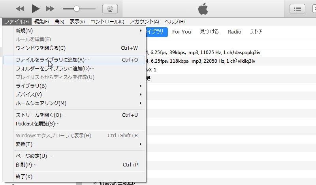Open the 編集(E) menu
316x185 pixels.
[x=41, y=22]
